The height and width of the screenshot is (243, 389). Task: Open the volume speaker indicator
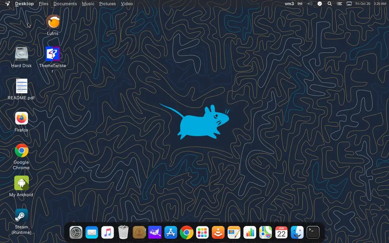tap(310, 4)
